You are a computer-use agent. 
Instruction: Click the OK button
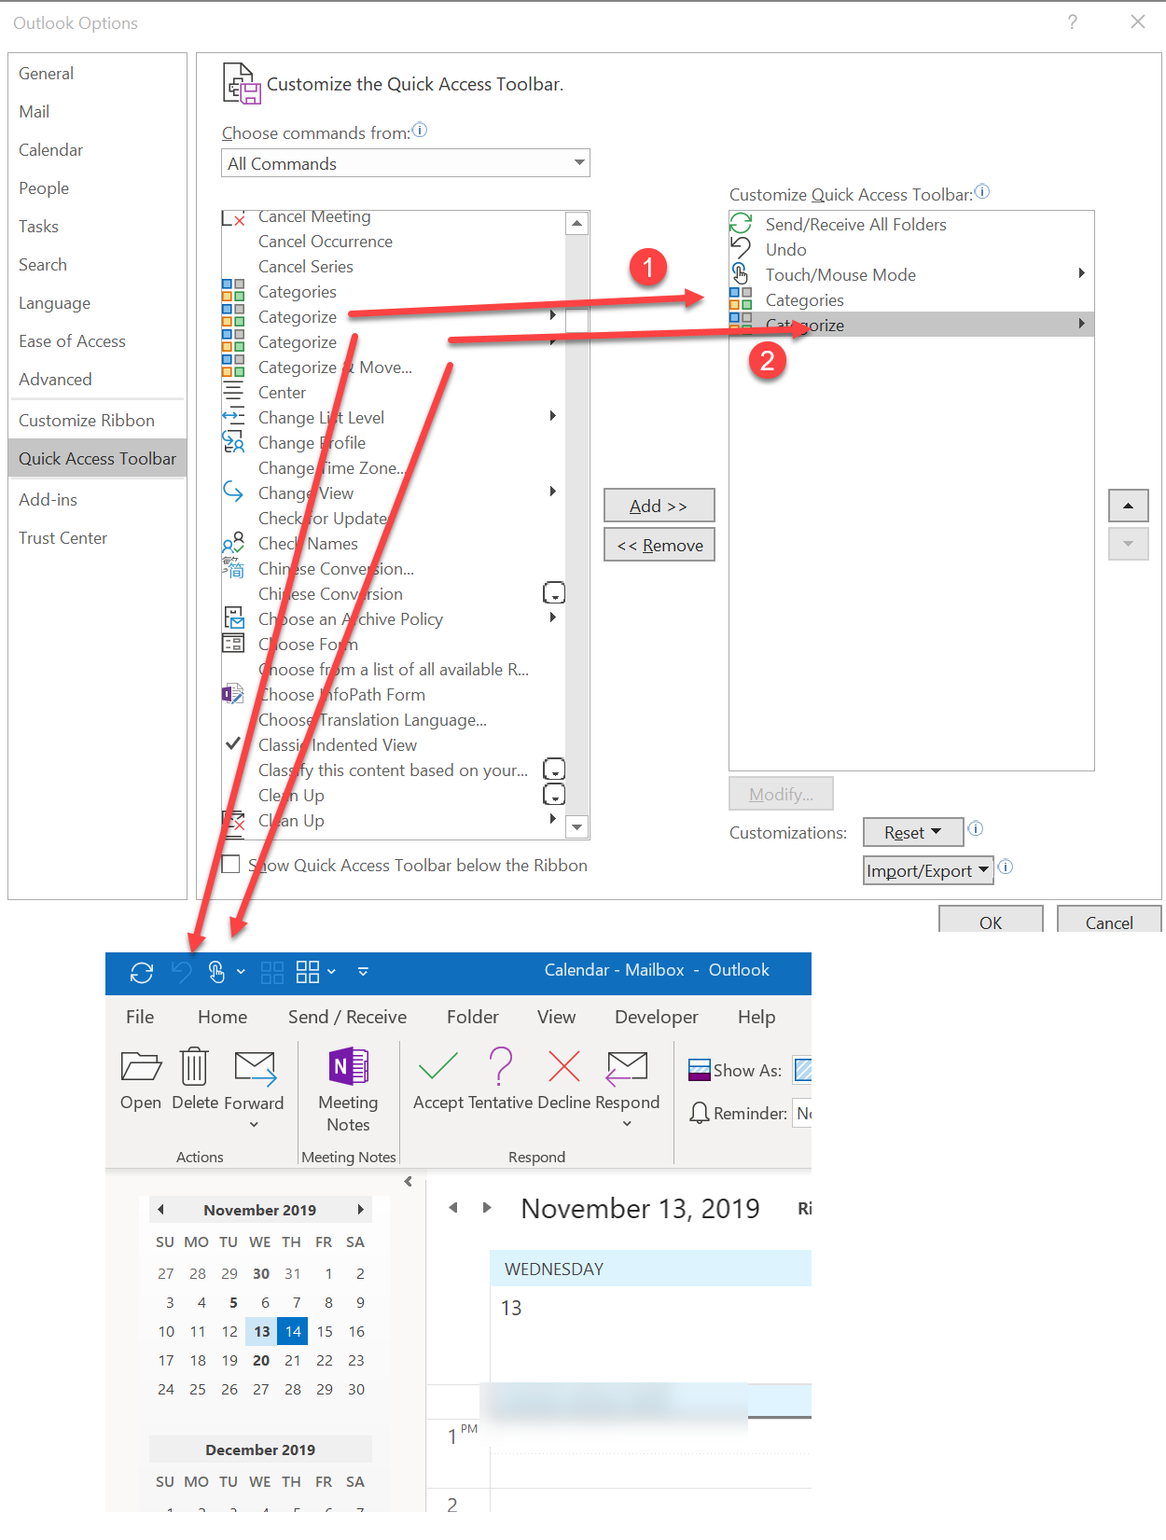[991, 921]
